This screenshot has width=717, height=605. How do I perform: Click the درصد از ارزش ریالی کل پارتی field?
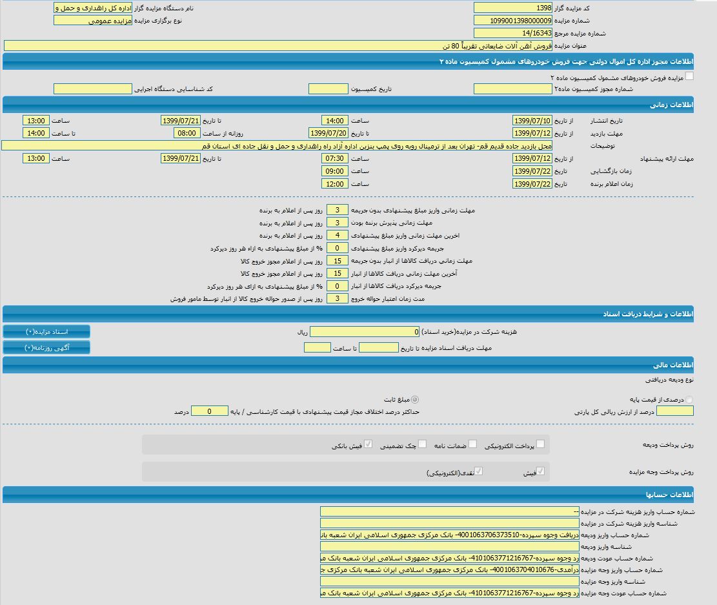674,411
